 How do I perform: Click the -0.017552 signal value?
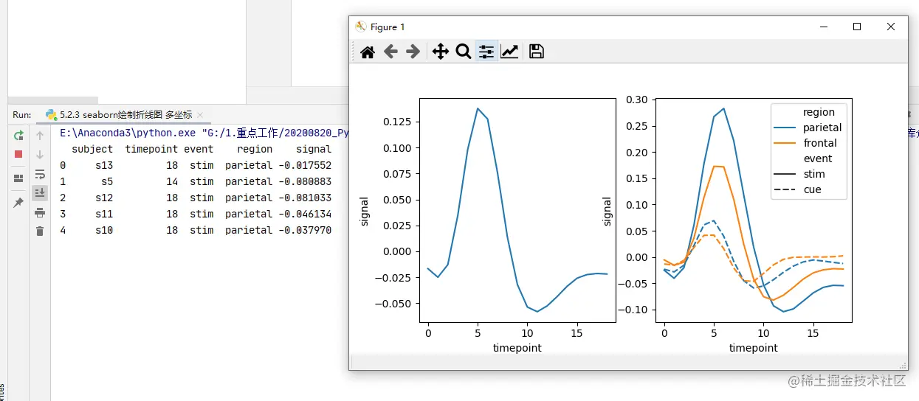point(305,165)
